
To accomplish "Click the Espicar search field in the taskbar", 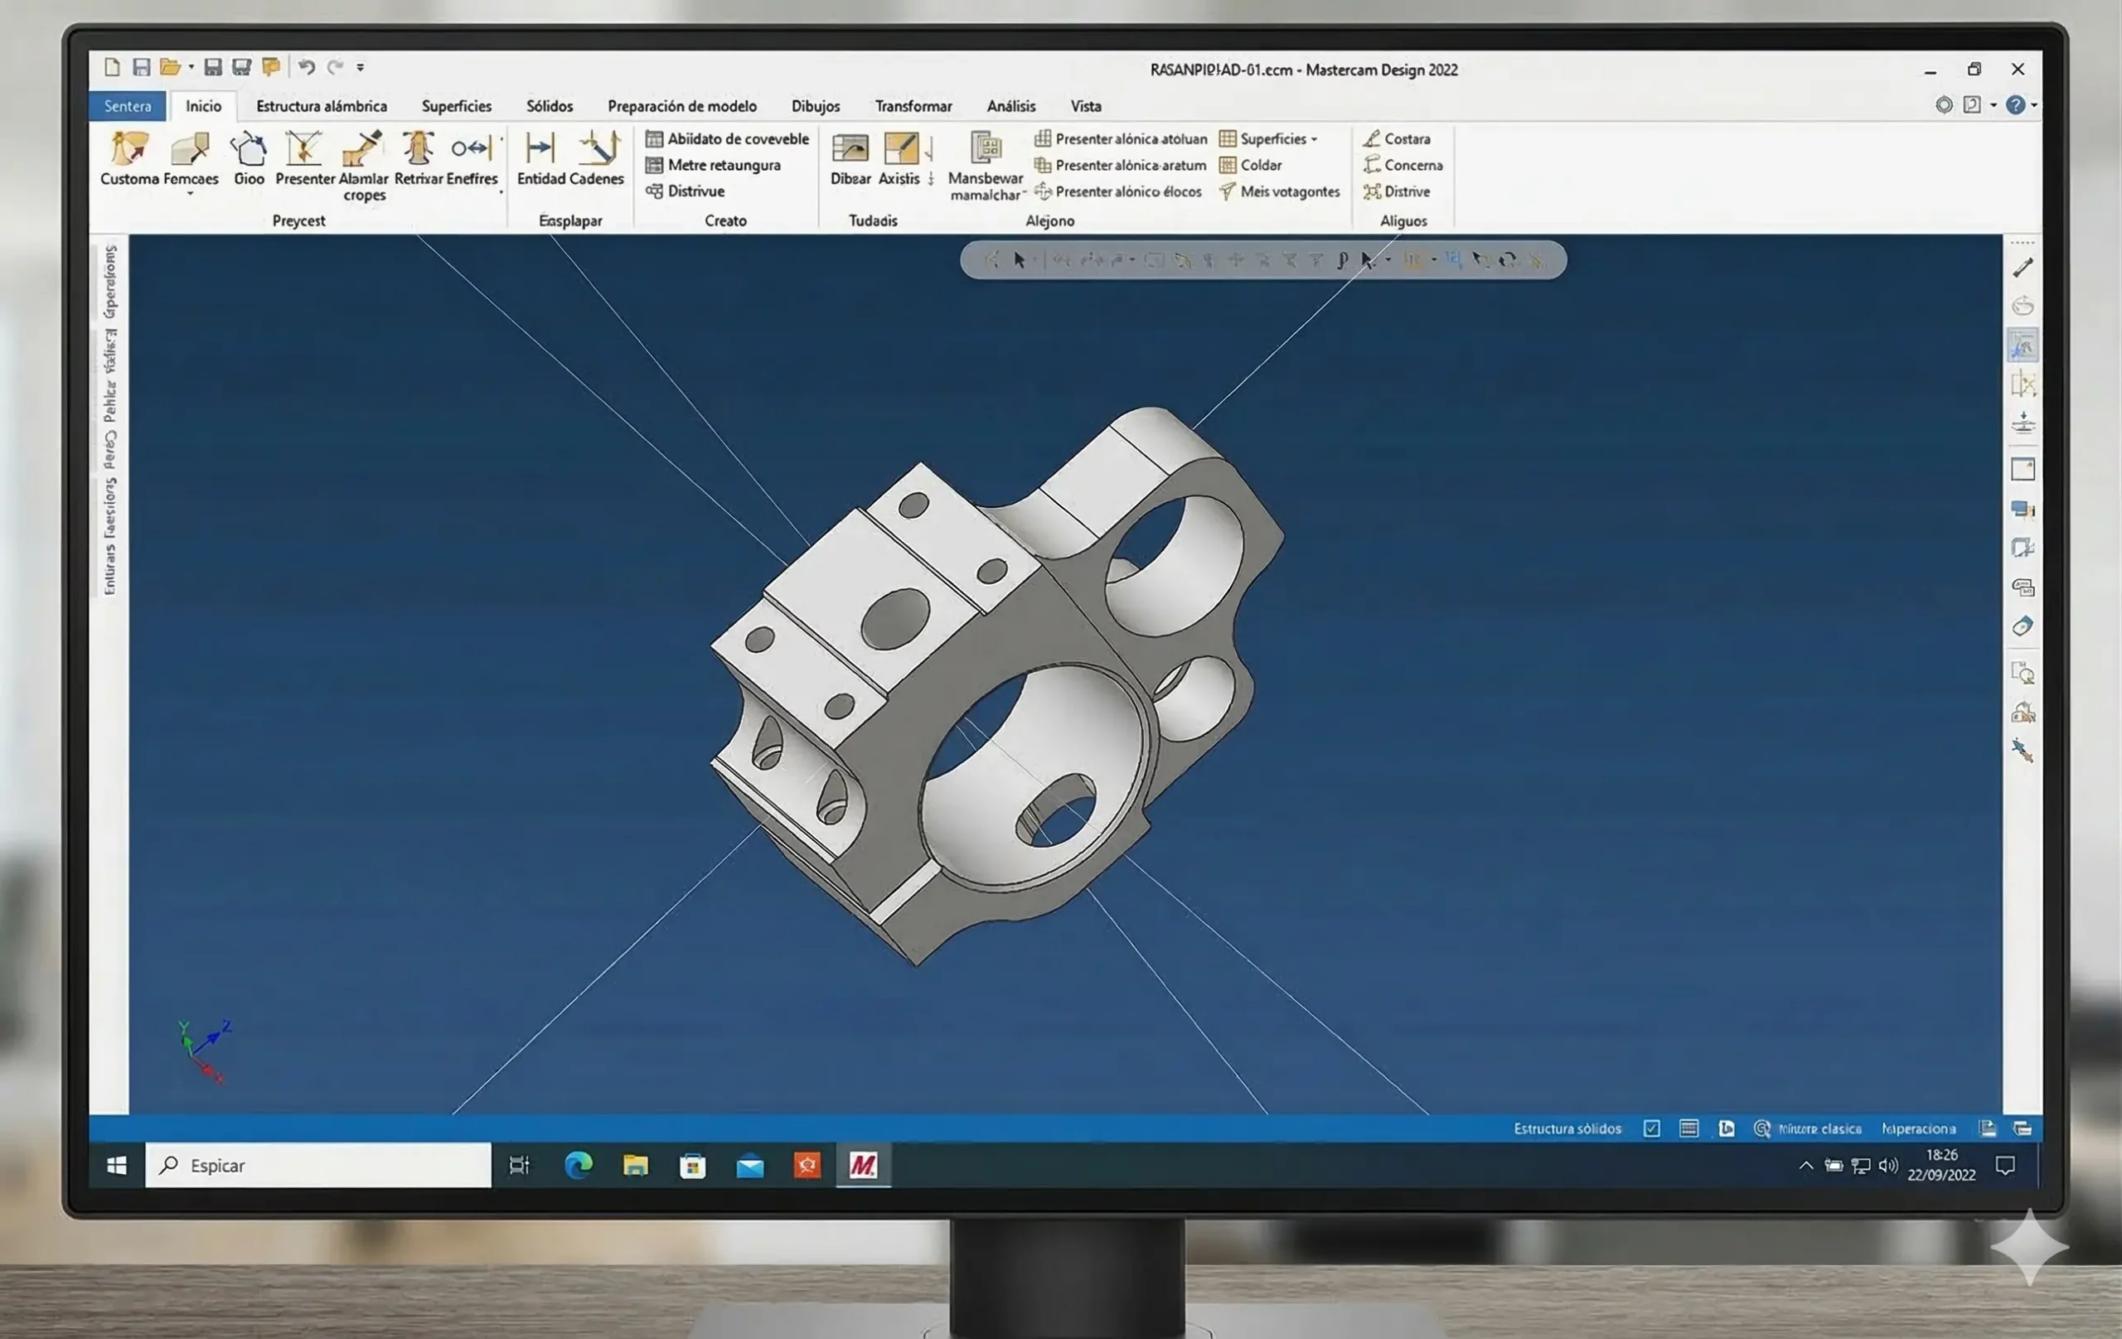I will pyautogui.click(x=317, y=1164).
